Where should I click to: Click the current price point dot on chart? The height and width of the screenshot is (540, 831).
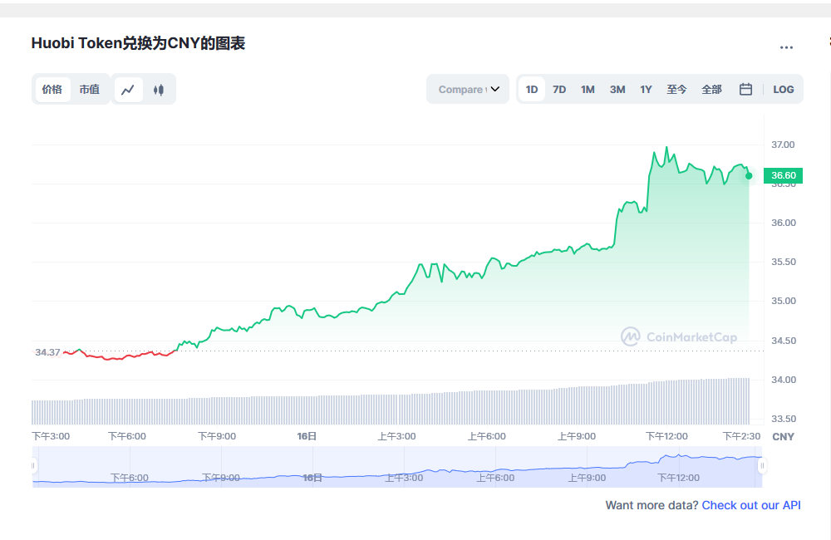pos(749,175)
